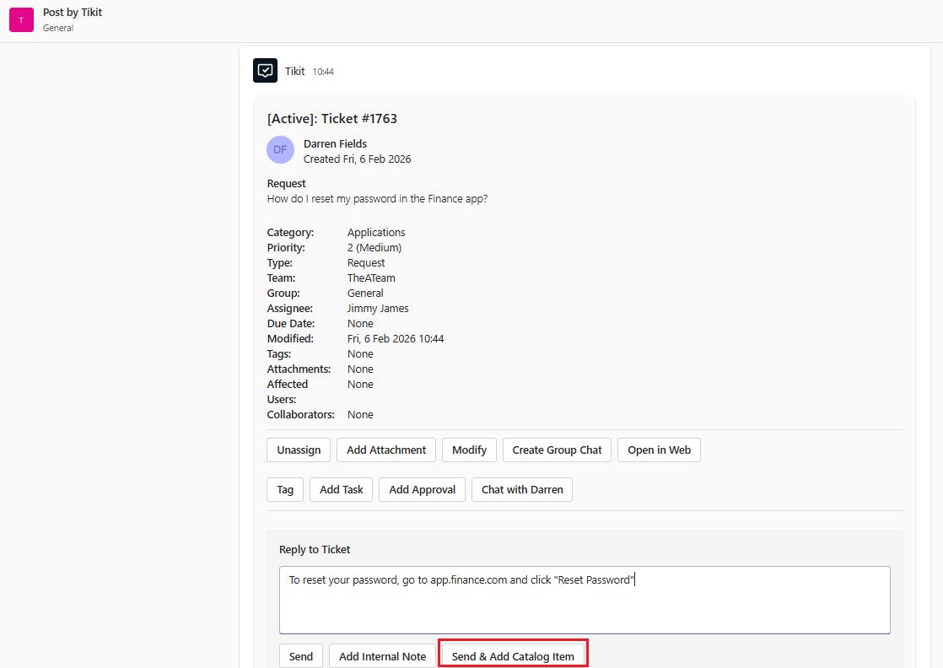Add a task to the ticket

(x=341, y=489)
